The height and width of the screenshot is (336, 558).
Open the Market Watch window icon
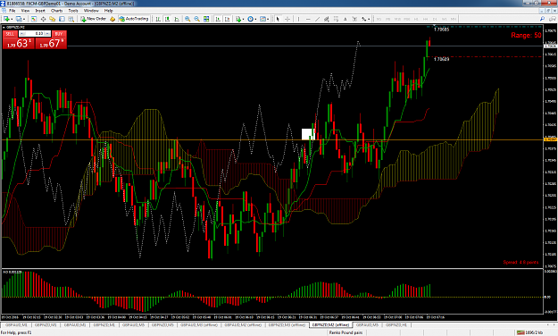coord(34,19)
